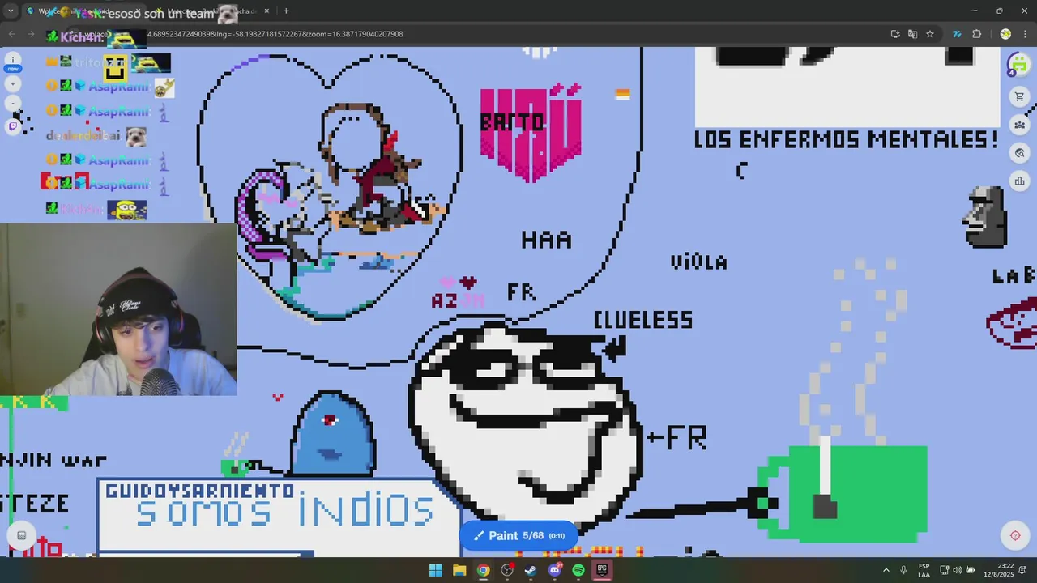This screenshot has width=1037, height=583.
Task: Open the network tray icon
Action: coord(945,570)
